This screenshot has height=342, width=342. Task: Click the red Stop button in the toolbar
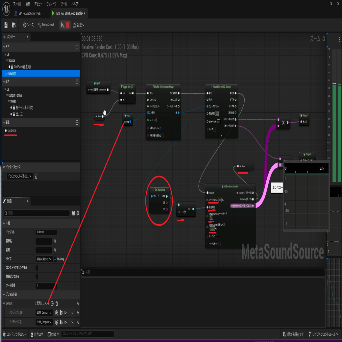coord(68,25)
